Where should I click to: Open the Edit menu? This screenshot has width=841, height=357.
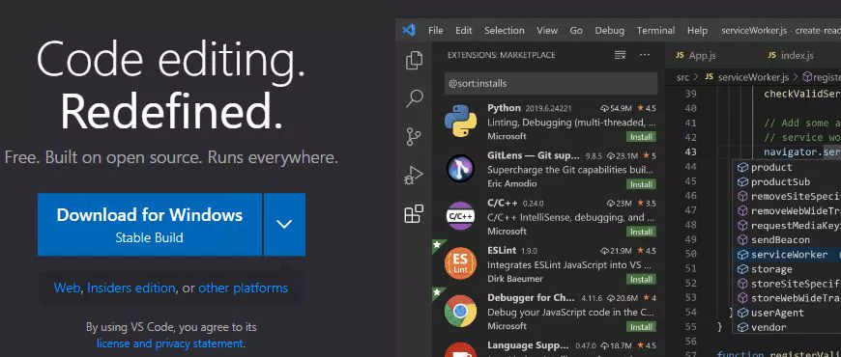click(463, 31)
